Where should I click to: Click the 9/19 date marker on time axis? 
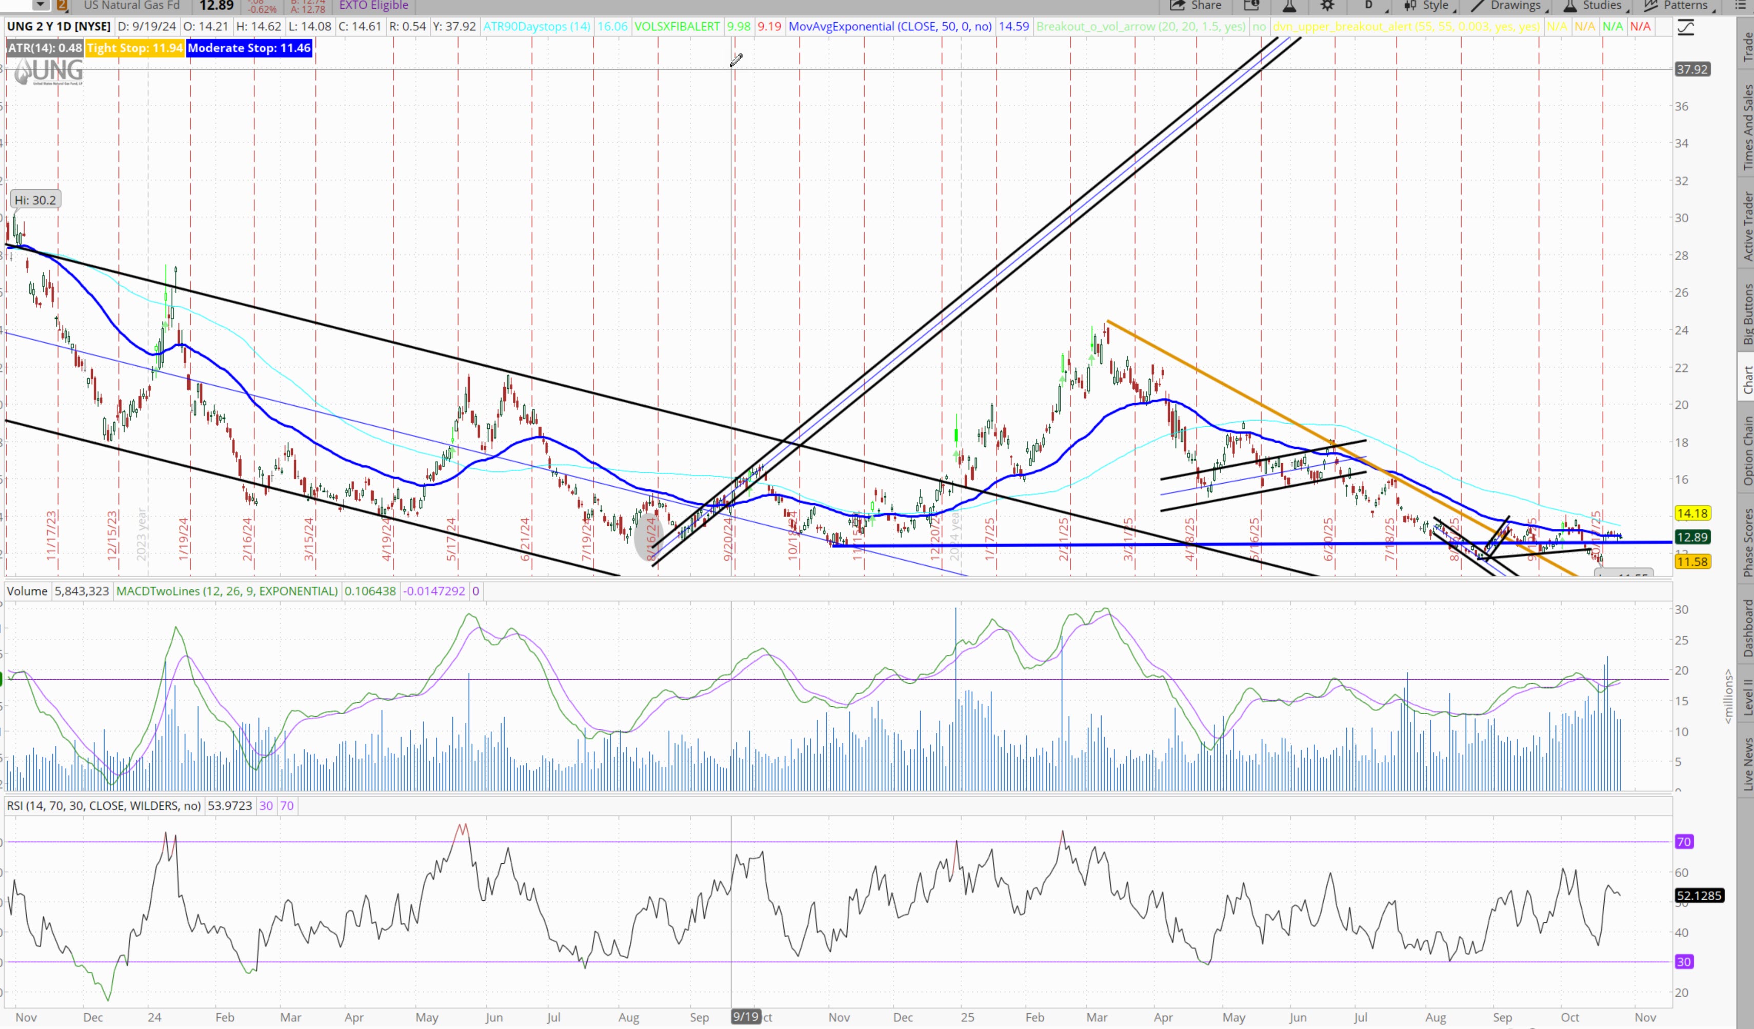coord(746,1017)
